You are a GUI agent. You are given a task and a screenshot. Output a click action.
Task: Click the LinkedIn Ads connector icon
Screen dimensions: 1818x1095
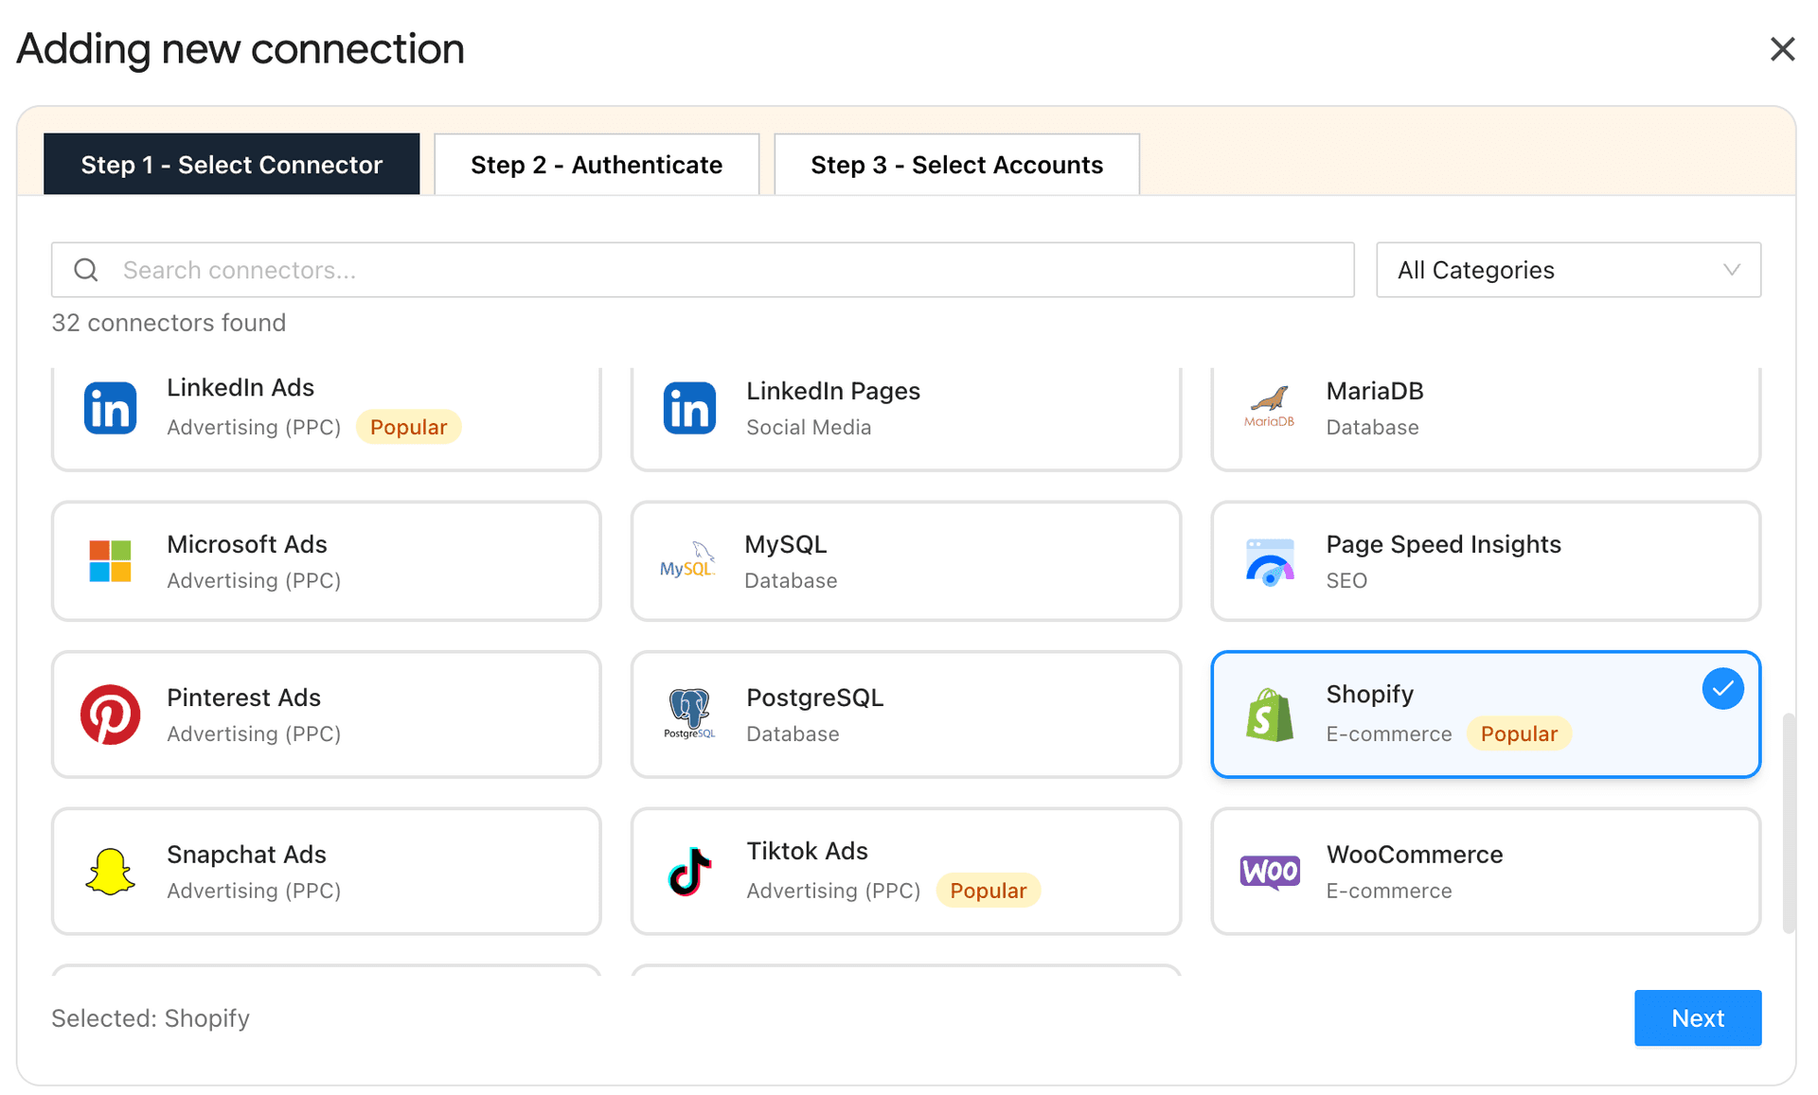tap(110, 408)
